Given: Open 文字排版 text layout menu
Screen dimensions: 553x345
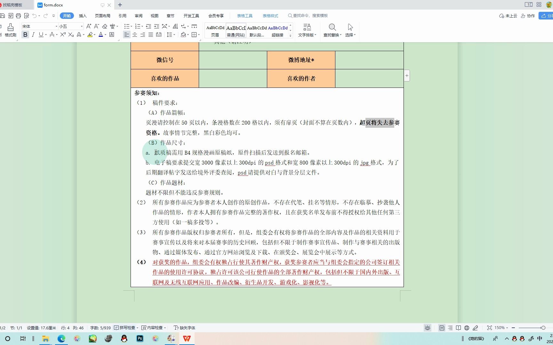Looking at the screenshot, I should [307, 30].
